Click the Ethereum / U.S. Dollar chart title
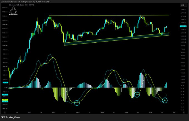Image resolution: width=189 pixels, height=121 pixels. (22, 5)
